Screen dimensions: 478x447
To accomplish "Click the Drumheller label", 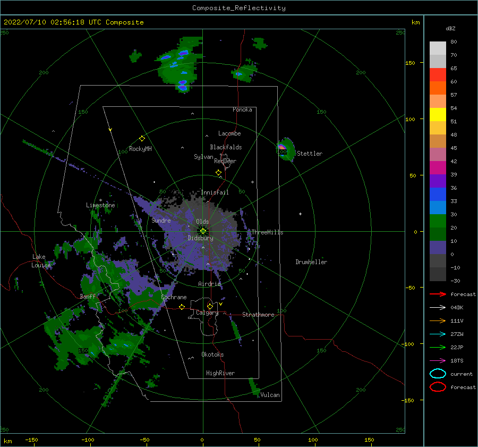I will (x=311, y=262).
